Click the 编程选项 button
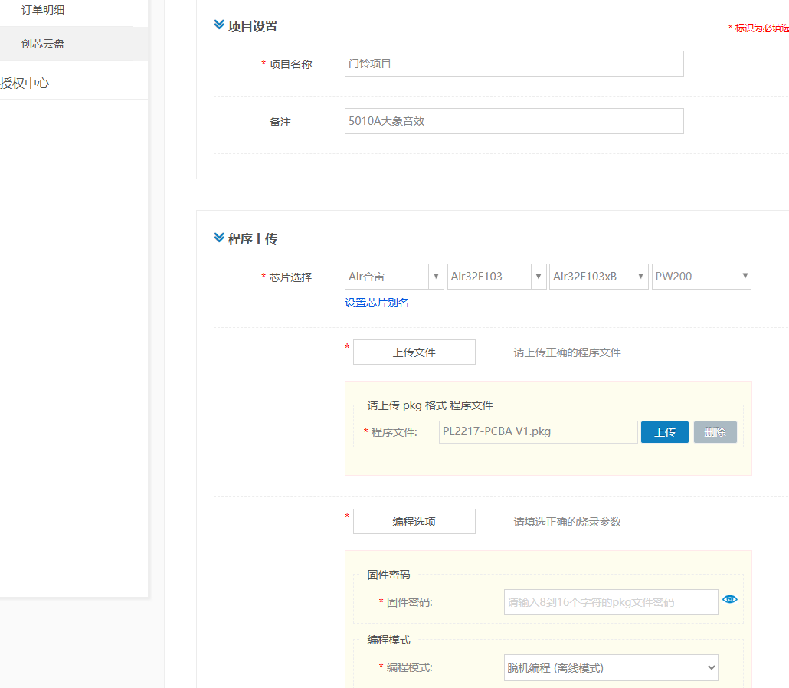Image resolution: width=789 pixels, height=688 pixels. tap(414, 522)
